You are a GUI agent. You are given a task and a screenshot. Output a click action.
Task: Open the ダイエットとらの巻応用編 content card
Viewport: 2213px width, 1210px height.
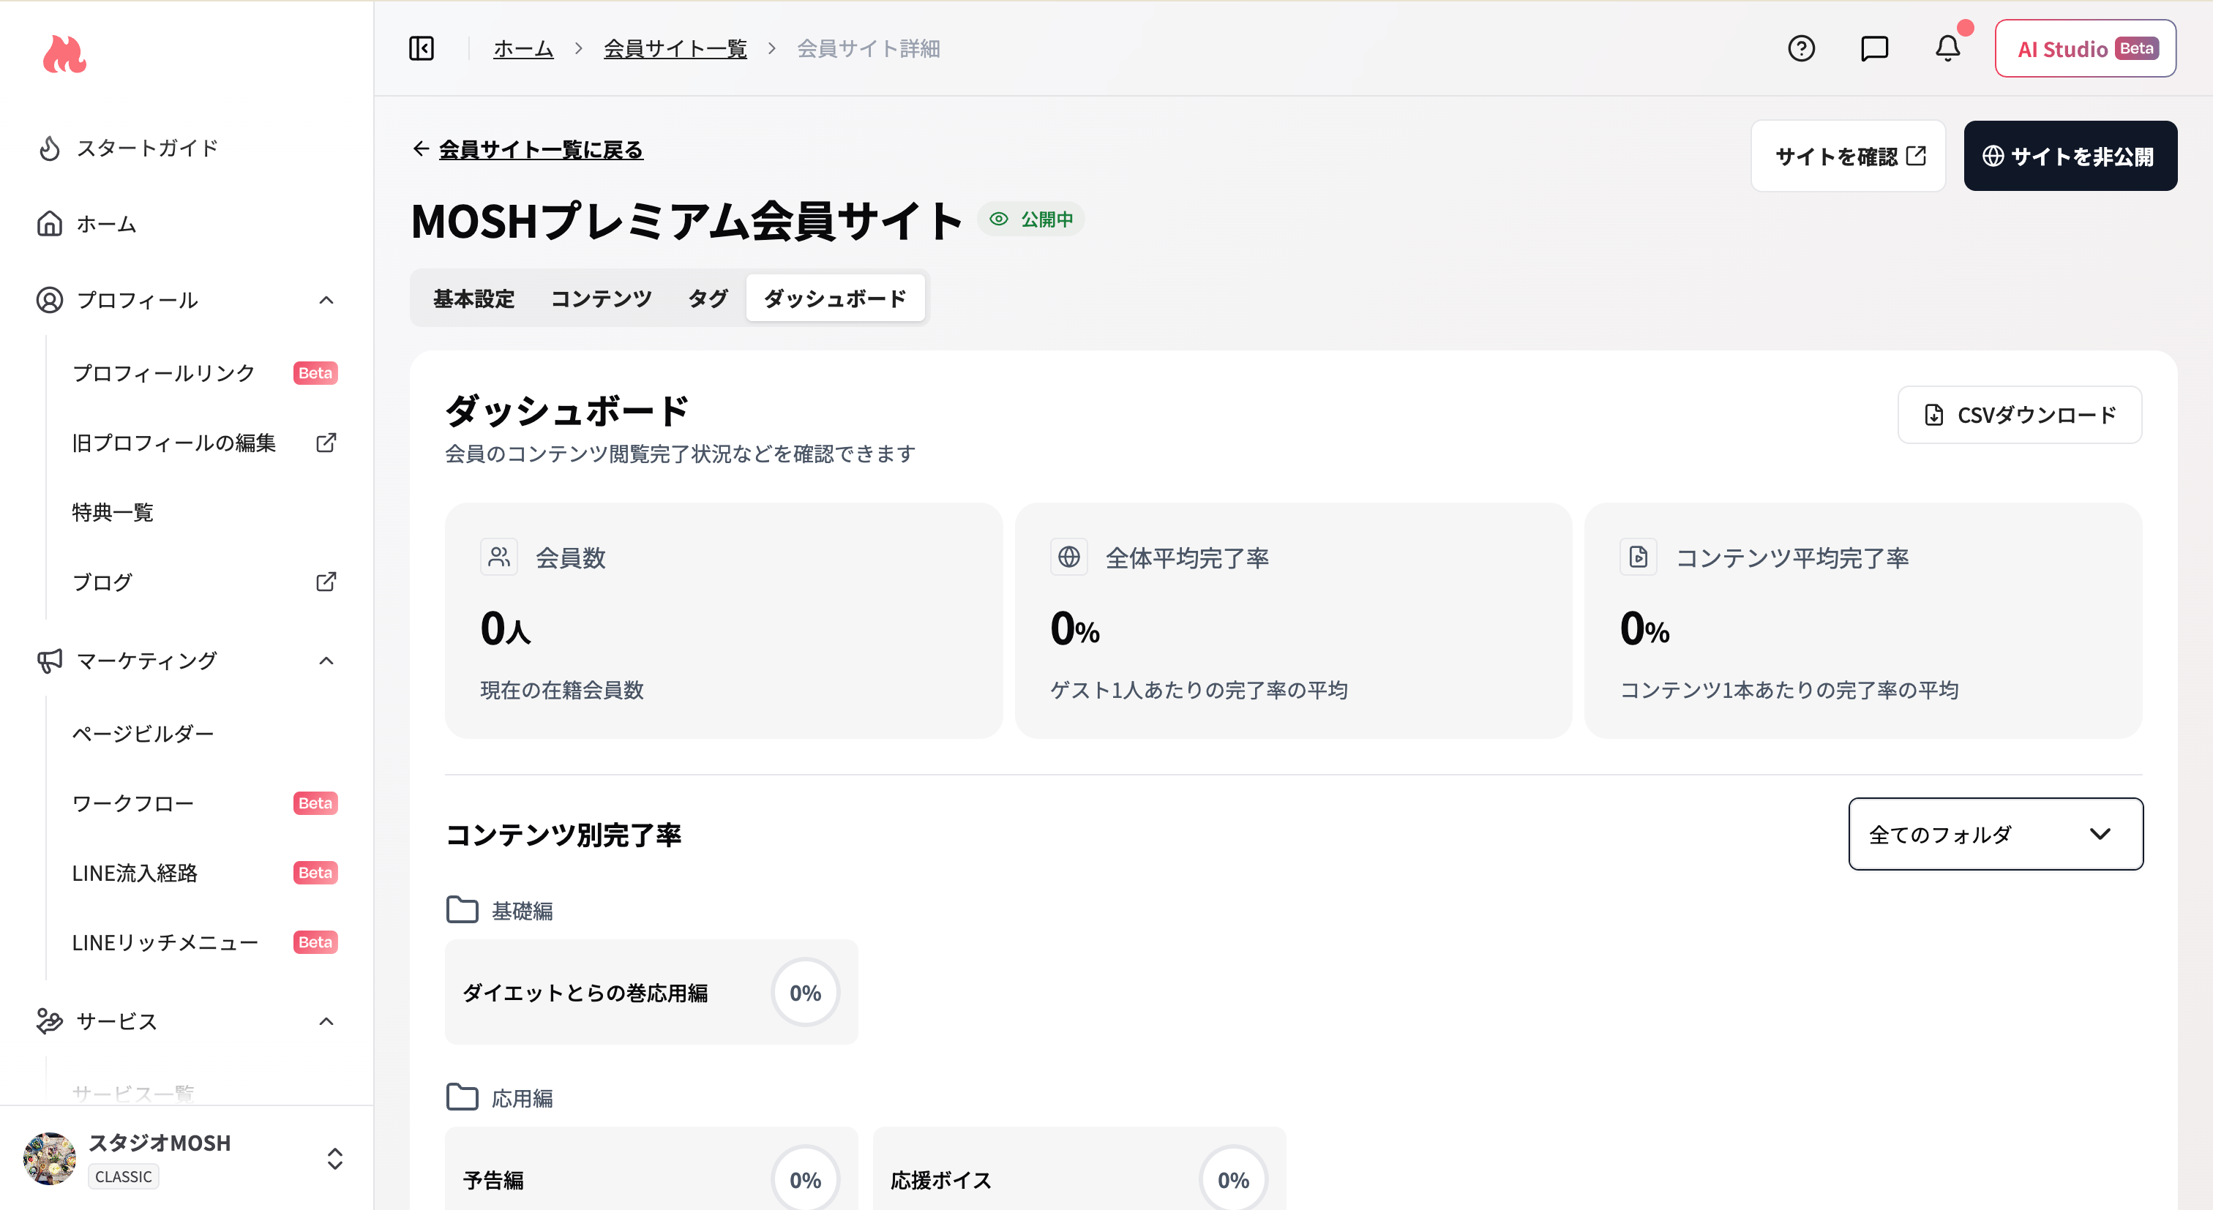[651, 993]
